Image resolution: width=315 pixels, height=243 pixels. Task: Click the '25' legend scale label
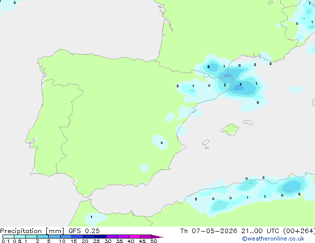[96, 241]
